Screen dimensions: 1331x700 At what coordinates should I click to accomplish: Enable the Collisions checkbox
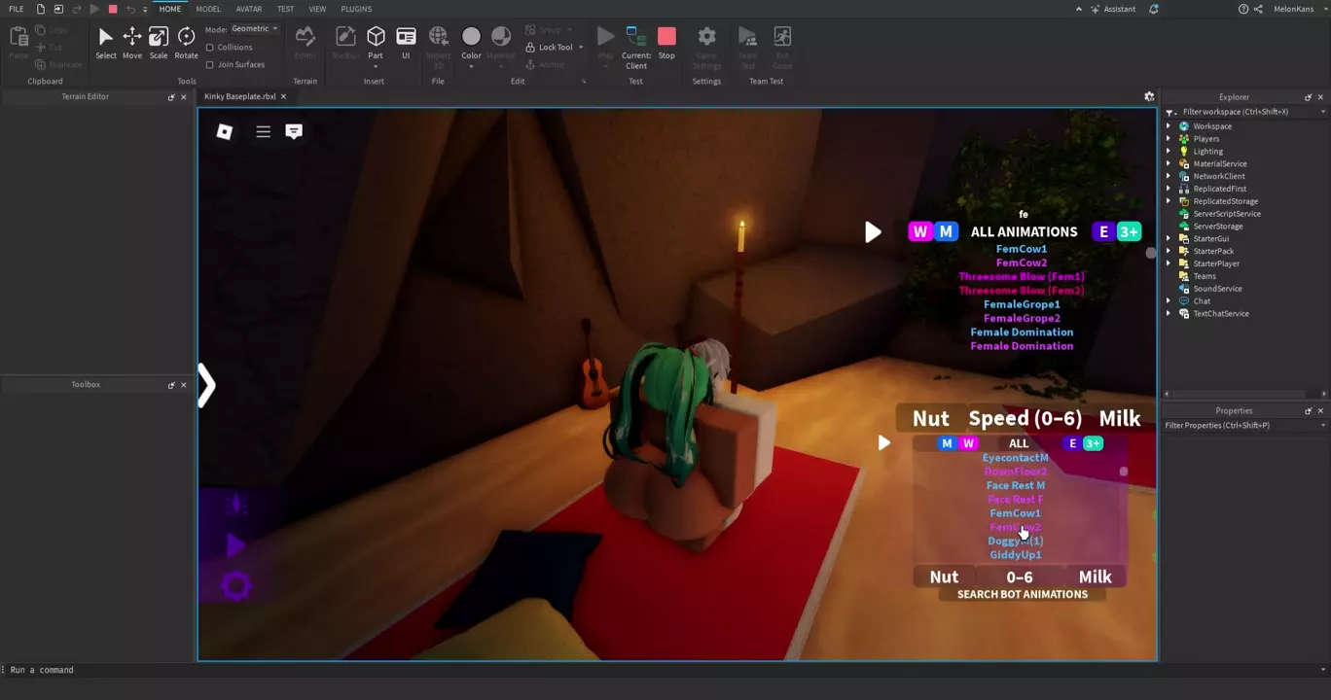210,47
